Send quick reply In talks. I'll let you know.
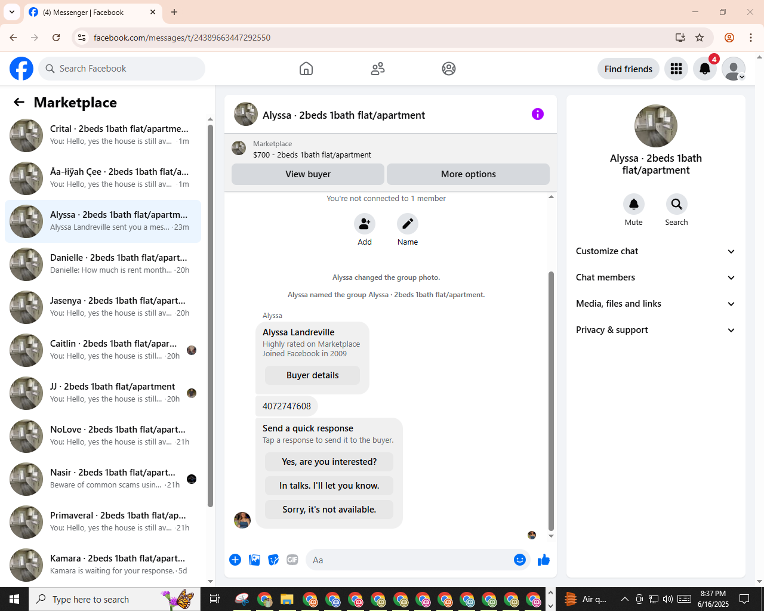Viewport: 764px width, 611px height. [329, 486]
